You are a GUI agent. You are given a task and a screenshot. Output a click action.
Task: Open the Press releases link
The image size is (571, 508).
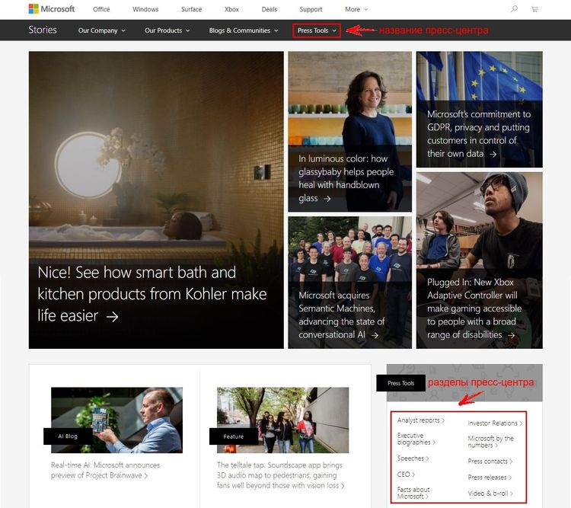[490, 478]
